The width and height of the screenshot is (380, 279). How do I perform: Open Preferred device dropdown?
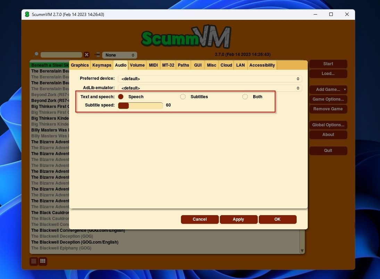(x=210, y=79)
